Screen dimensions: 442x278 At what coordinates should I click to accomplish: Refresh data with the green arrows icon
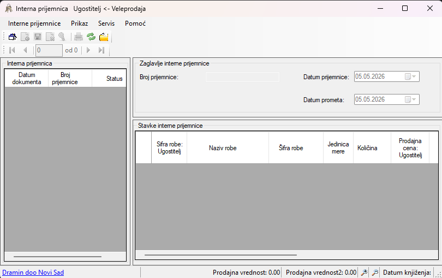91,37
